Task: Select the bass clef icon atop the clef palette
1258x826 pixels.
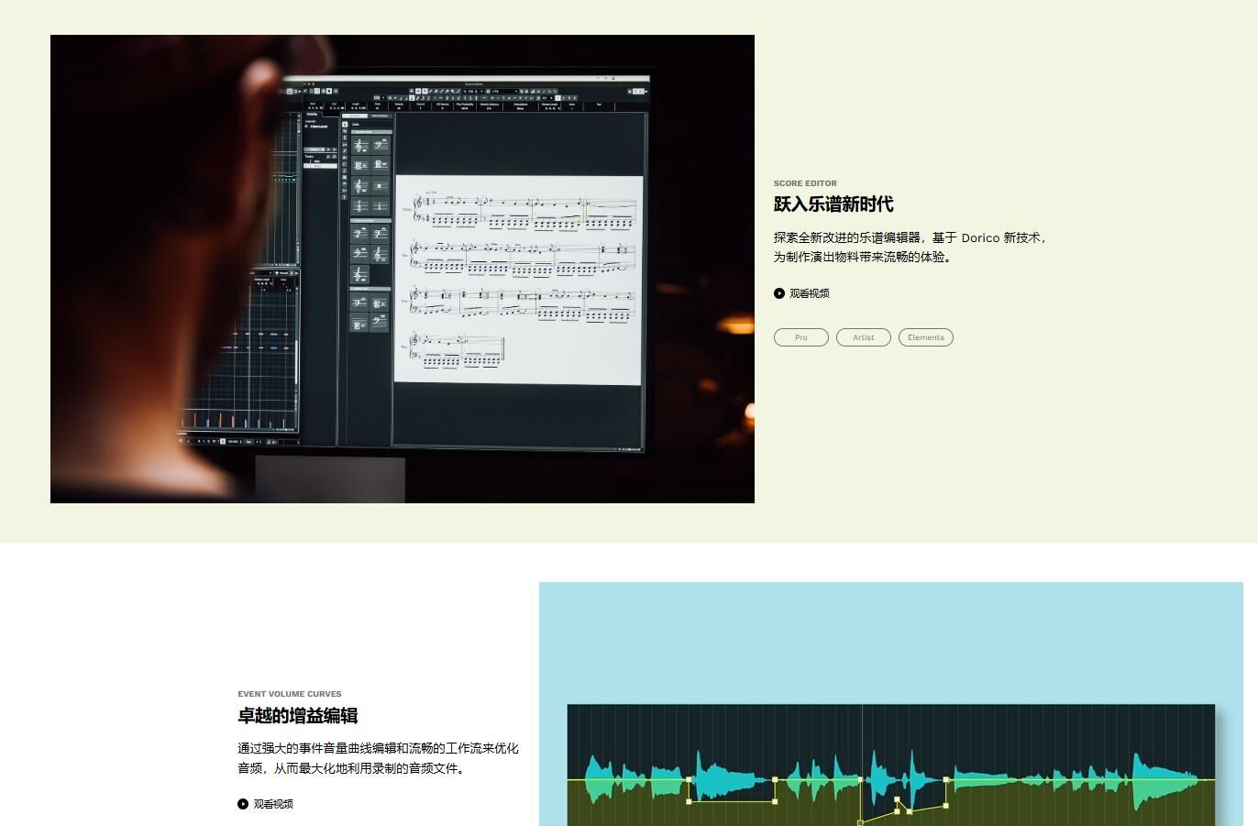Action: click(380, 146)
